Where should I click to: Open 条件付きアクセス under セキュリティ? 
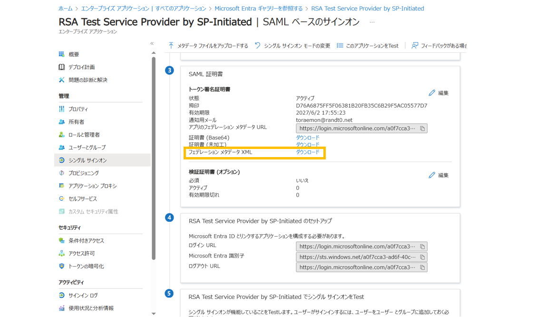(87, 241)
